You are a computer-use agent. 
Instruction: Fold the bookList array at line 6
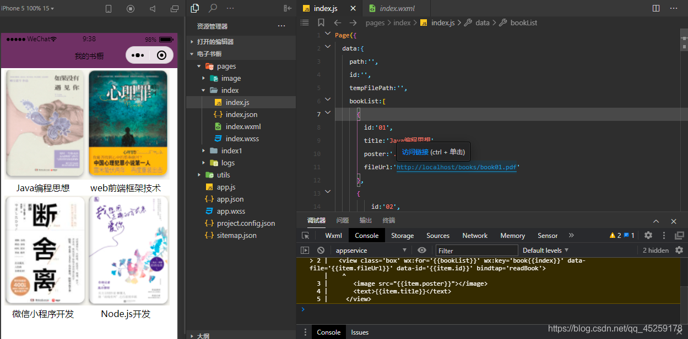tap(328, 101)
